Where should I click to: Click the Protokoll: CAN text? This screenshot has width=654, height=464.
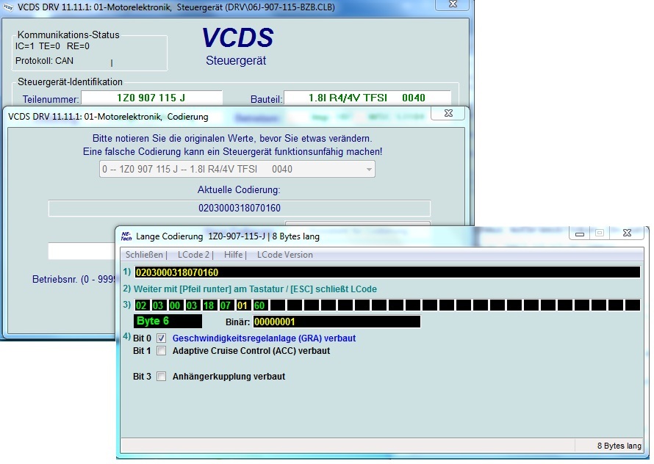pos(44,61)
